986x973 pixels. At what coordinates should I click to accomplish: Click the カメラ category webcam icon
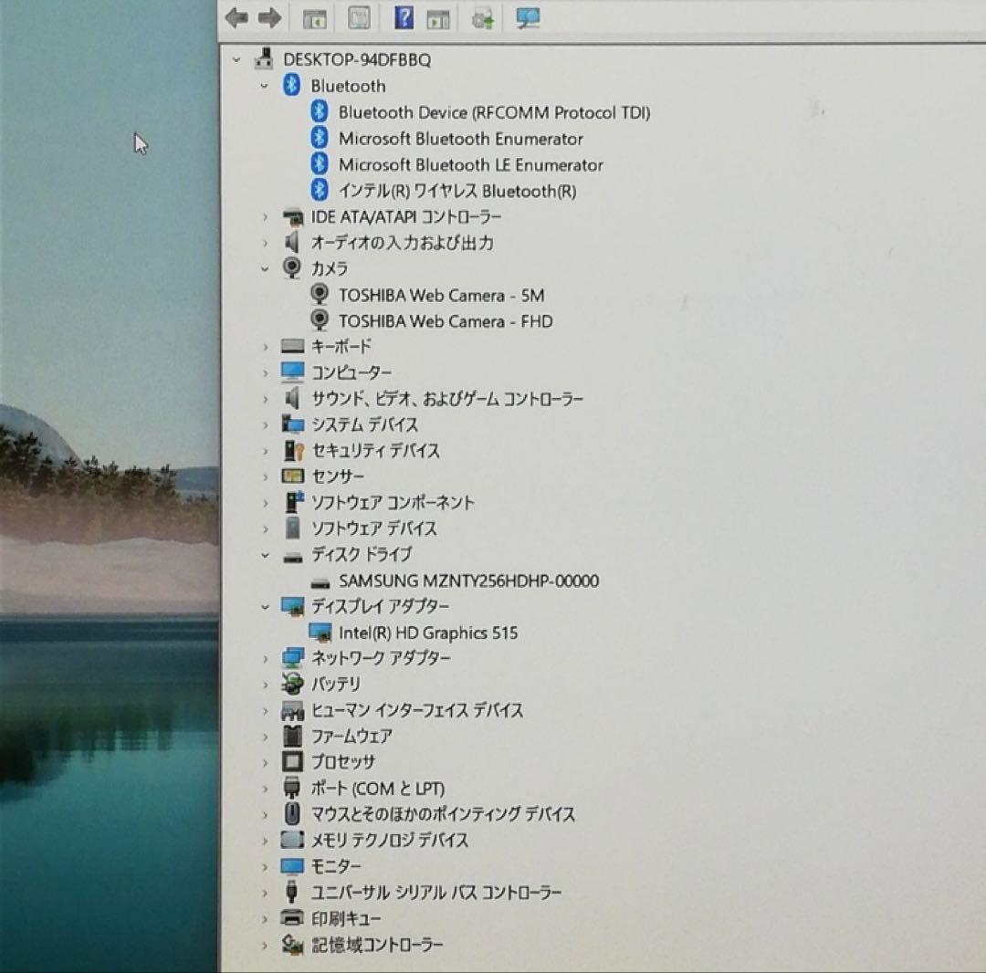(x=292, y=268)
